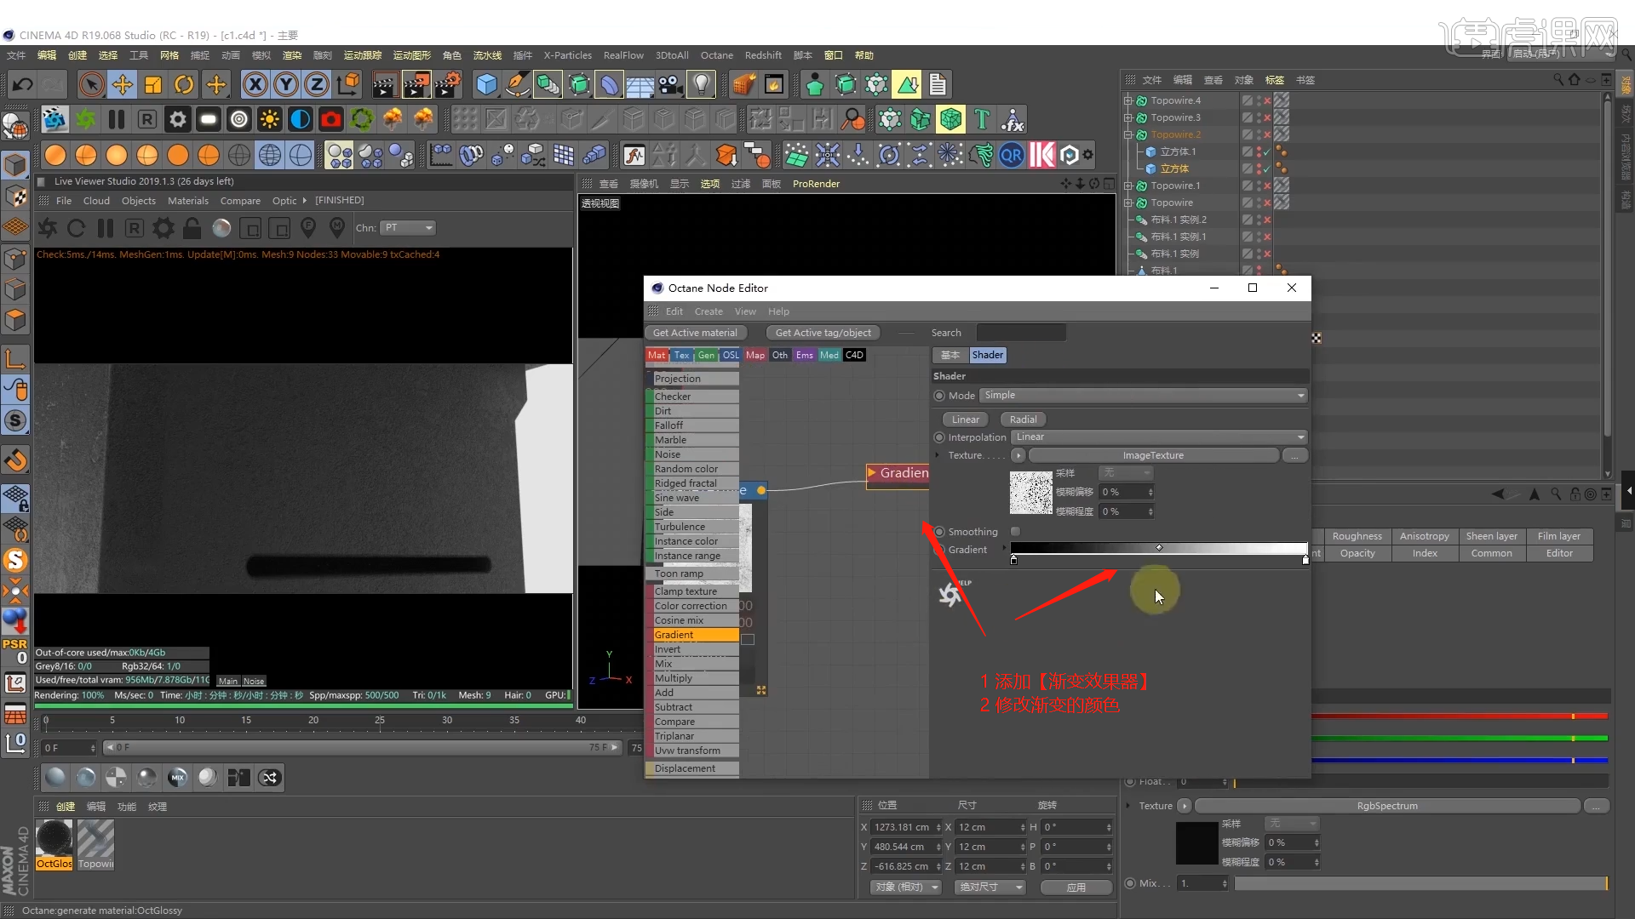Select the Move tool

click(123, 84)
